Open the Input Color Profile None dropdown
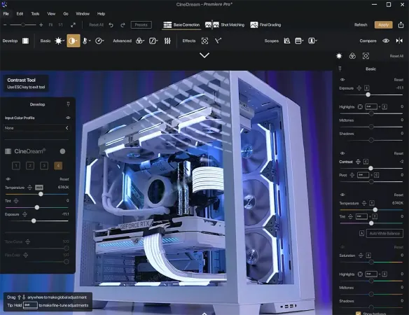 pos(37,128)
